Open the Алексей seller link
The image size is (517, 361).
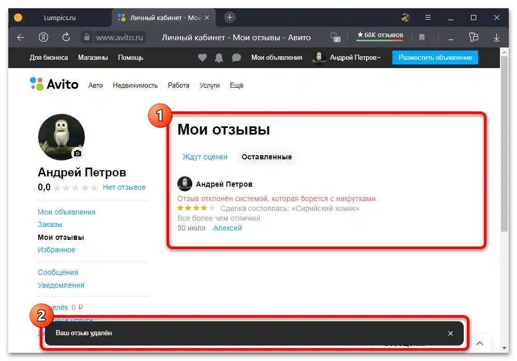coord(227,228)
